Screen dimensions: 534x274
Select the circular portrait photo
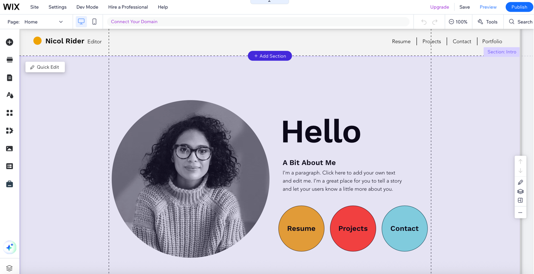pos(190,179)
